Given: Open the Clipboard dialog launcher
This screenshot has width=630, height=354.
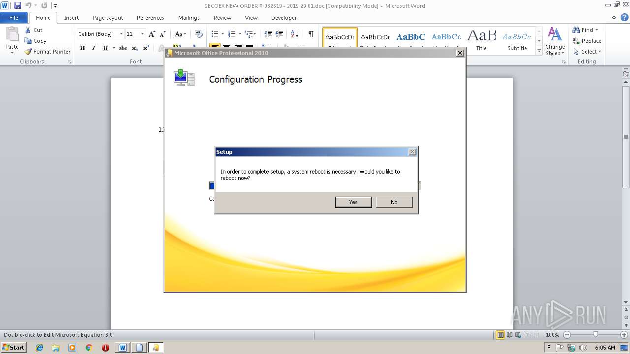Looking at the screenshot, I should click(69, 62).
